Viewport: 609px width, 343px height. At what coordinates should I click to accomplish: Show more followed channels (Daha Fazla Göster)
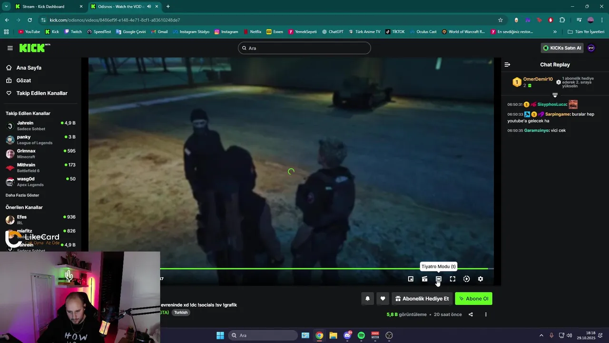coord(22,195)
